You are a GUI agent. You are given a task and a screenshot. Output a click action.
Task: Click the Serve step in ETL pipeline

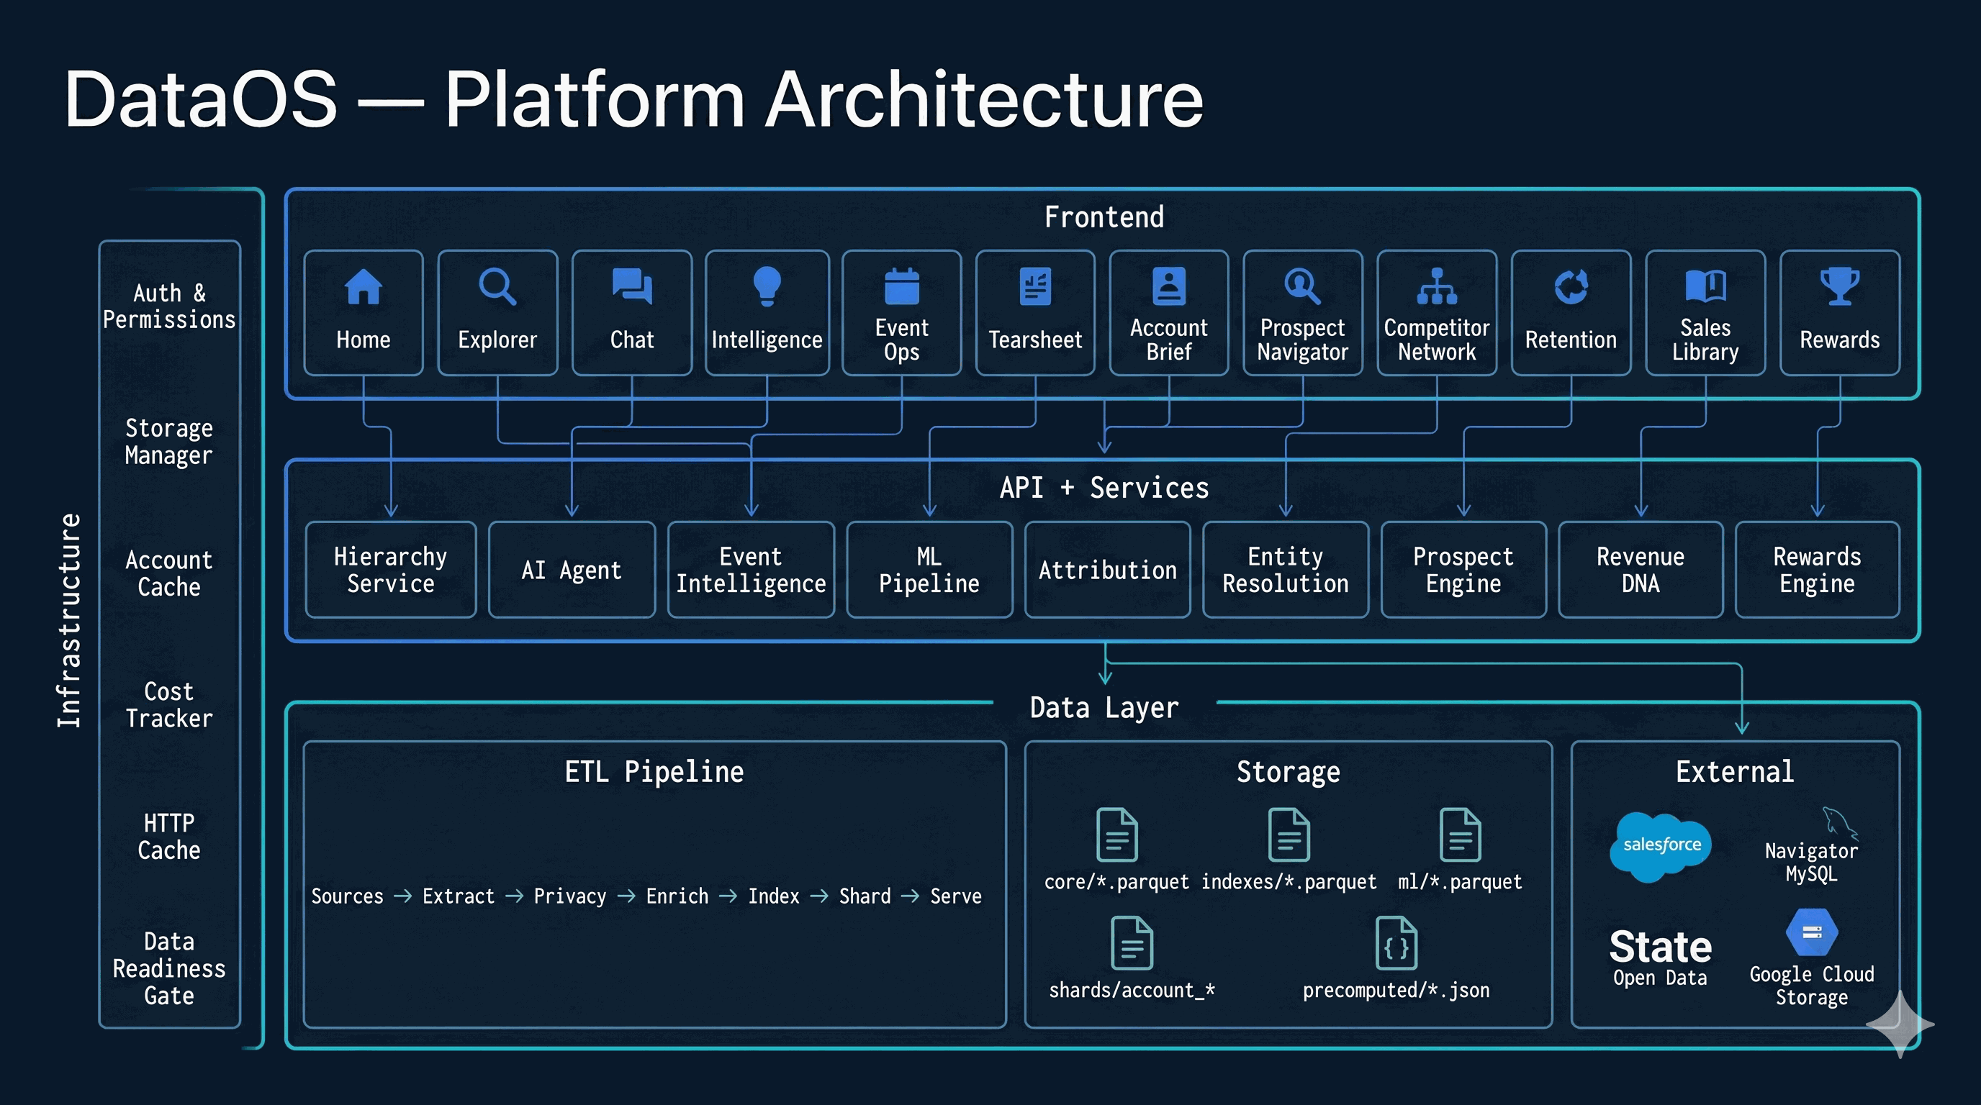tap(956, 896)
